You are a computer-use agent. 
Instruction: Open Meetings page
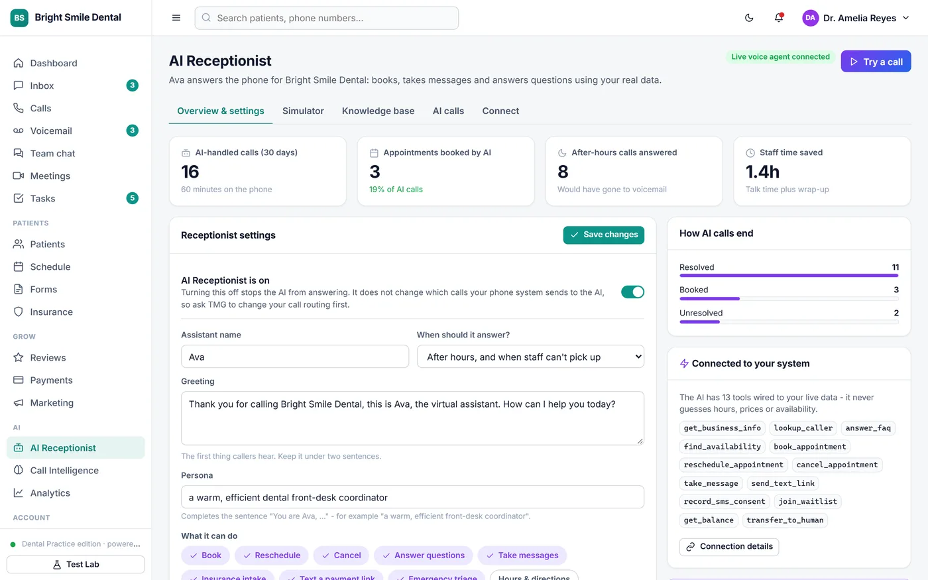[x=76, y=176]
